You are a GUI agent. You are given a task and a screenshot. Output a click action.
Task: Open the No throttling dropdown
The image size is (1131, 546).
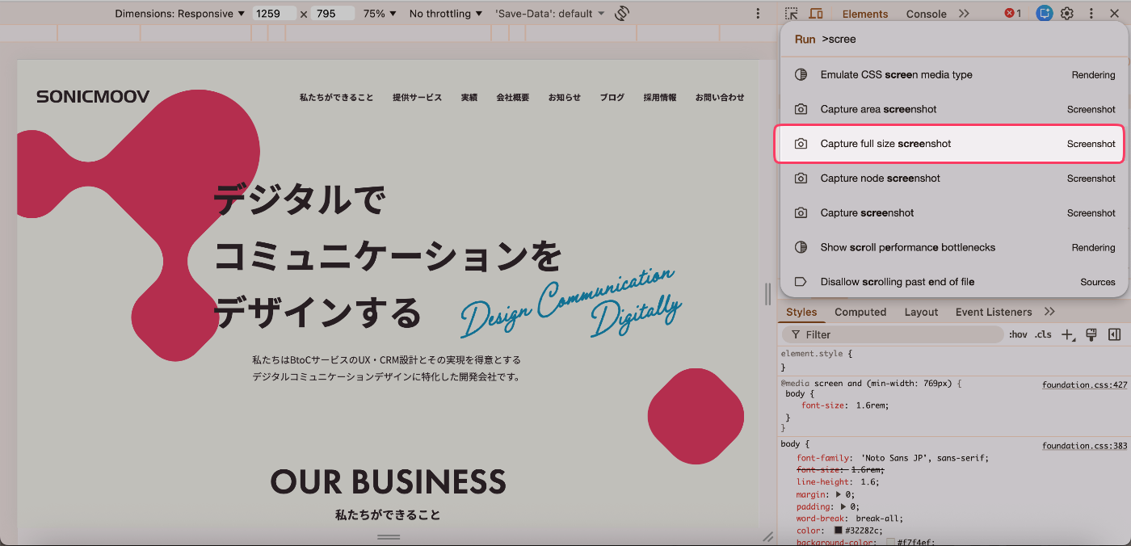click(x=446, y=14)
